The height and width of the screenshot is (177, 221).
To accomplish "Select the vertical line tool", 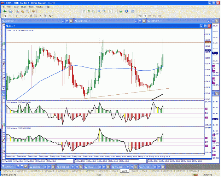I will 16,16.
